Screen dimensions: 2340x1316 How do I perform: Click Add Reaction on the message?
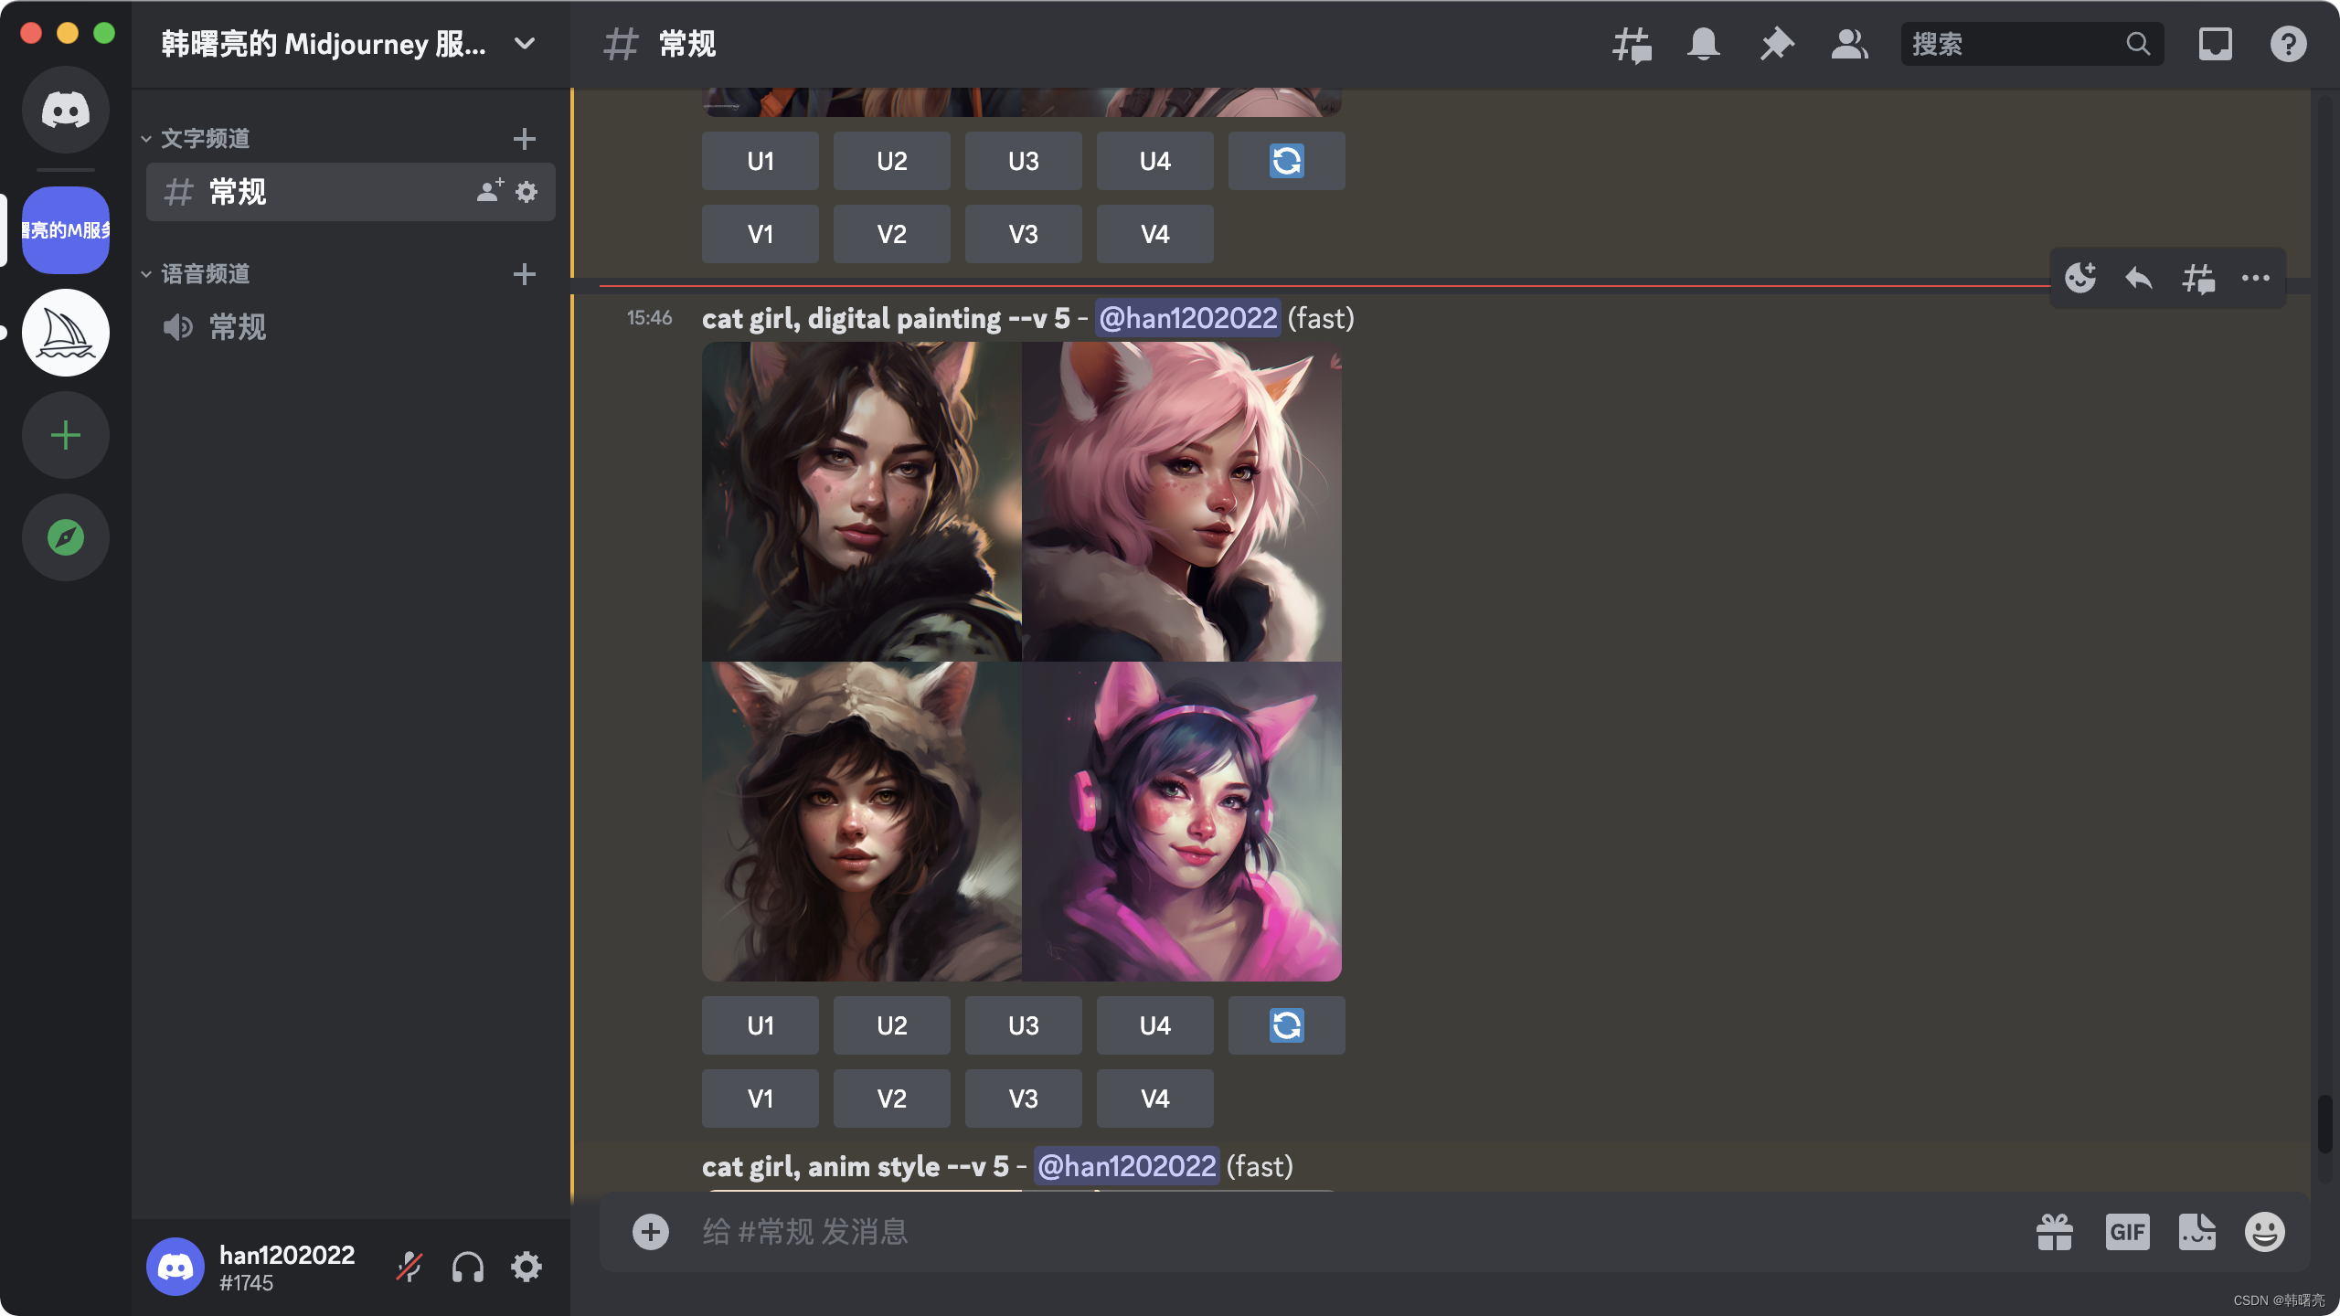tap(2080, 278)
